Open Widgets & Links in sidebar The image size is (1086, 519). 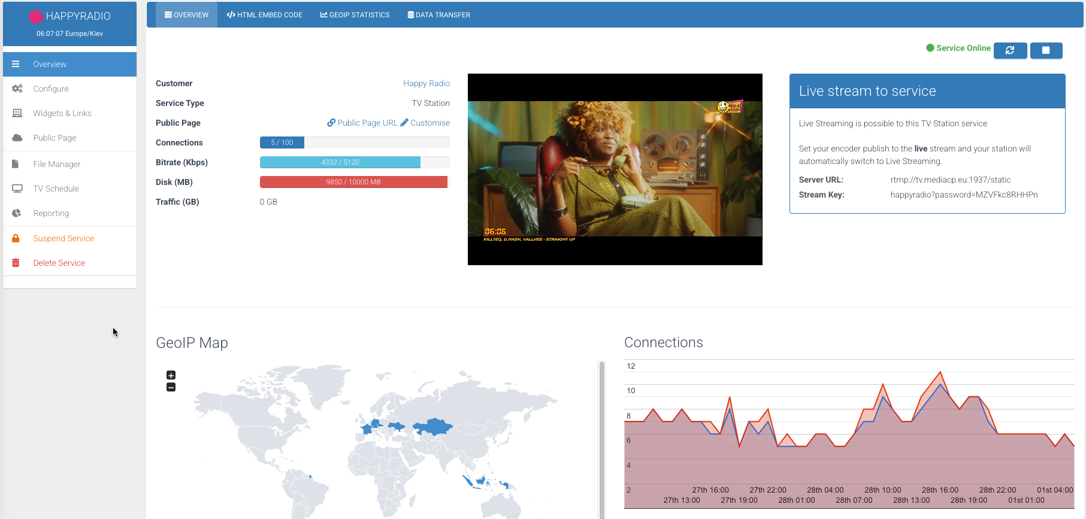coord(69,113)
